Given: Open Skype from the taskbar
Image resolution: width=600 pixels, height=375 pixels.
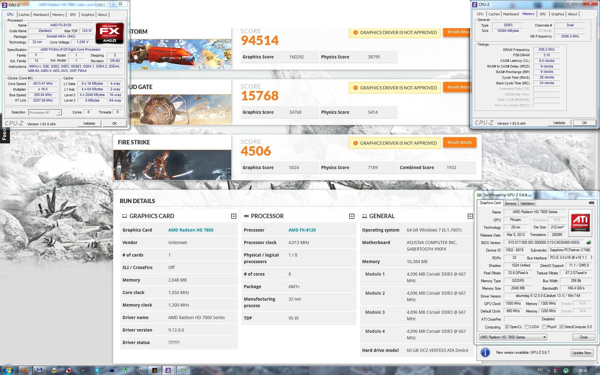Looking at the screenshot, I should pyautogui.click(x=97, y=370).
